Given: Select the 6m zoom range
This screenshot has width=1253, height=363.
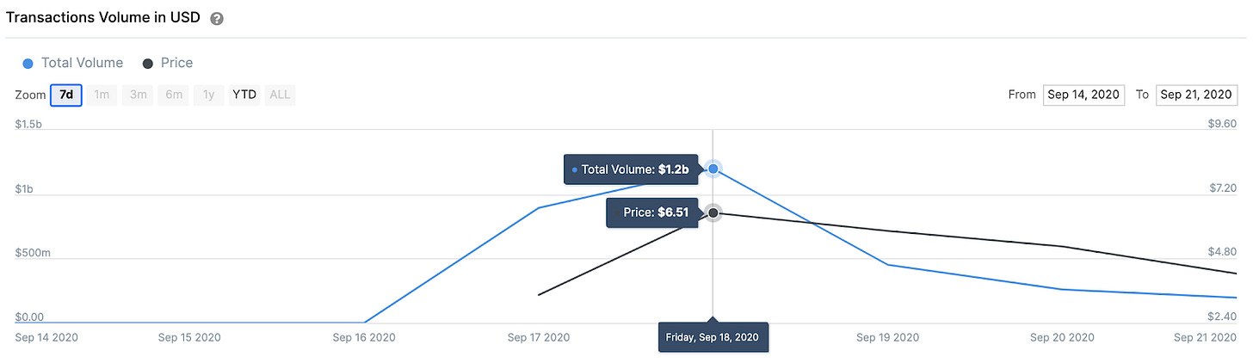Looking at the screenshot, I should point(173,95).
